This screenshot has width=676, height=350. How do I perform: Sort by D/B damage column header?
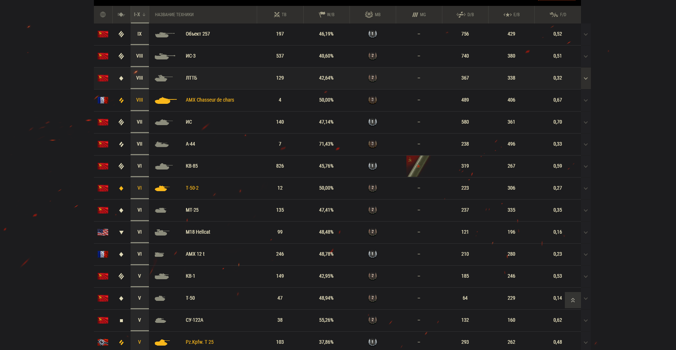tap(465, 15)
